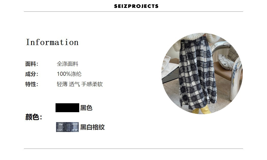Screen dimensions: 267x160
Task: Click the 成分 composition label
Action: (32, 74)
